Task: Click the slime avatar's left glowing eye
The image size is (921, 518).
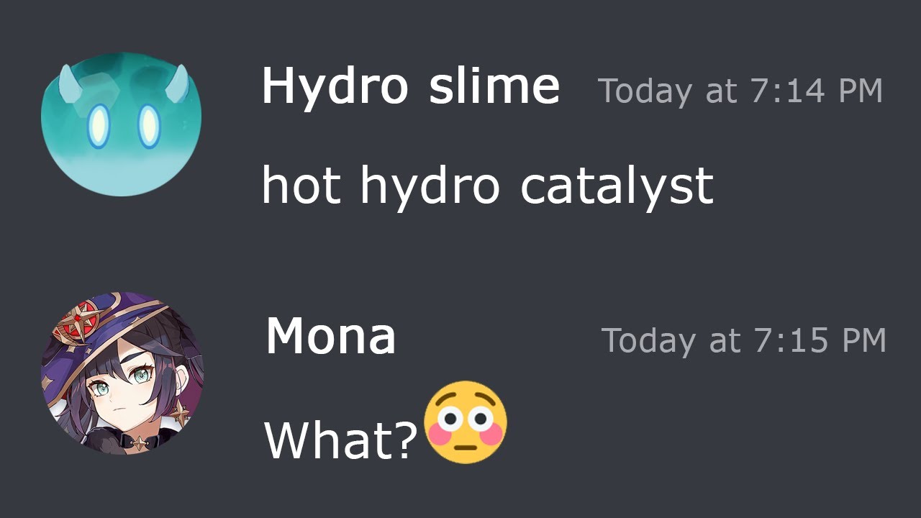Action: click(x=99, y=126)
